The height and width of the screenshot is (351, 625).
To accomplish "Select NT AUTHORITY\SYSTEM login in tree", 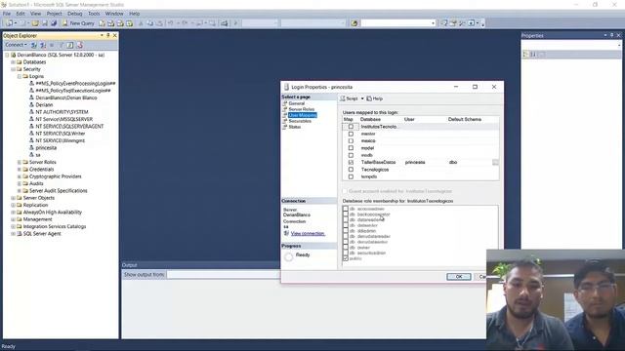I will coord(62,112).
